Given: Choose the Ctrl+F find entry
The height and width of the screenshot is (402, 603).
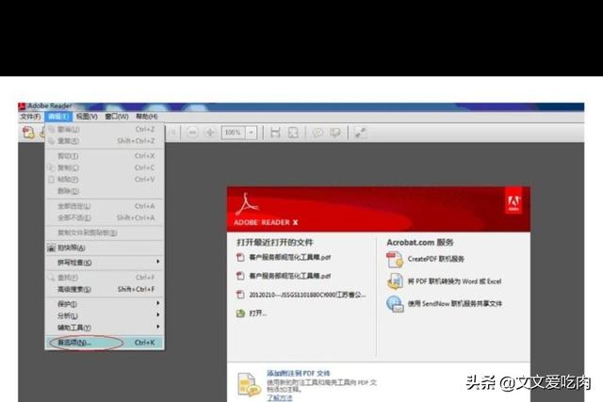Looking at the screenshot, I should click(105, 278).
